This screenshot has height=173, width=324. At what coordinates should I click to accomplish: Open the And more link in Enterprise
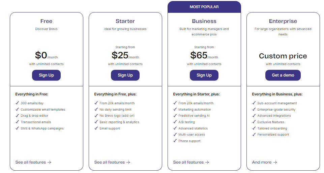[x=264, y=162]
